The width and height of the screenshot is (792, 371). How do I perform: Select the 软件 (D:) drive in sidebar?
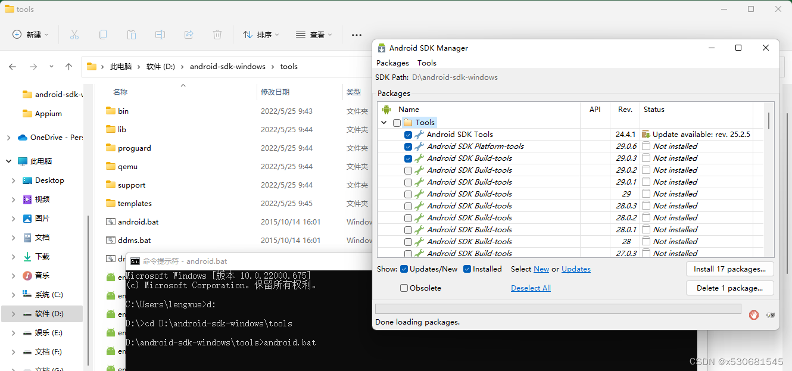coord(42,314)
